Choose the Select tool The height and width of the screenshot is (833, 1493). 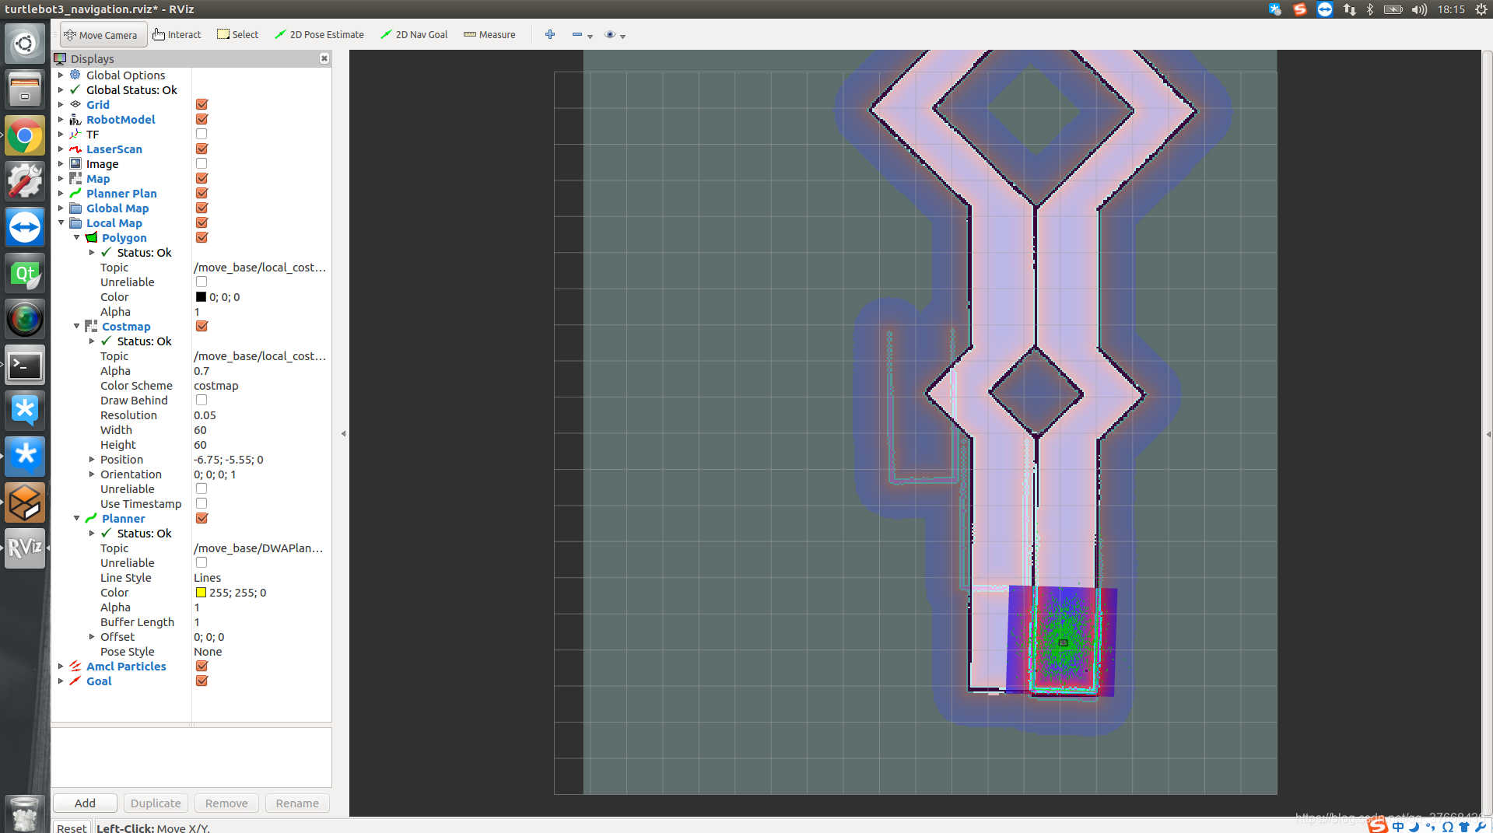tap(238, 35)
